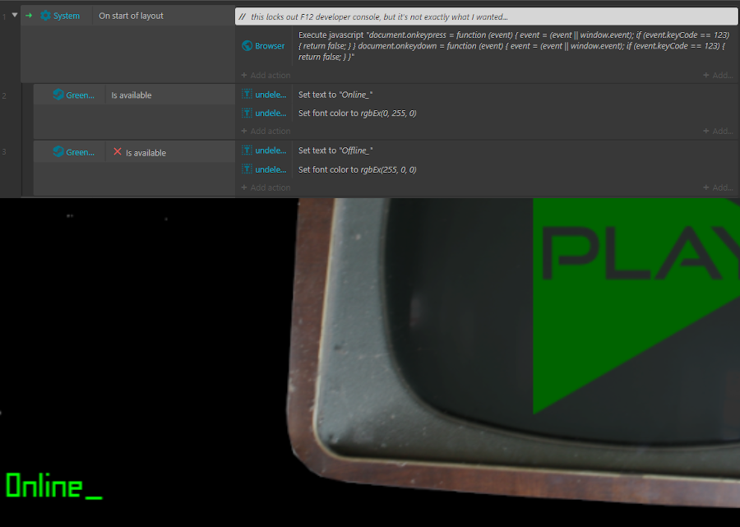Select the 'Set text to "Offline_"' action
Screen dimensions: 740x527
[335, 150]
